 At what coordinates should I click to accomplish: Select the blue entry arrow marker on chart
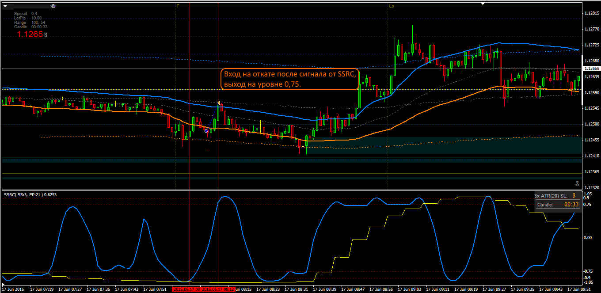pos(206,130)
